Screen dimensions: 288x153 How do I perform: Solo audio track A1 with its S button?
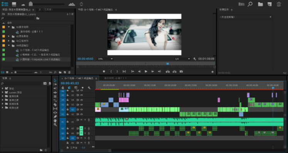click(85, 120)
